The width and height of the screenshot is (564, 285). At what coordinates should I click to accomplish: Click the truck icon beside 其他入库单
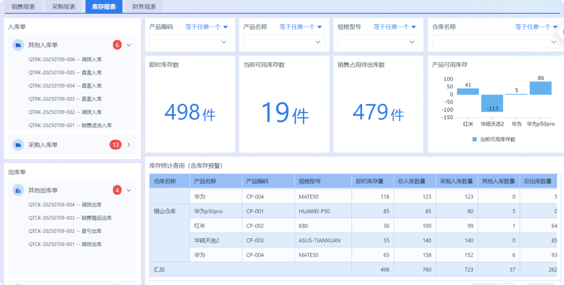tap(18, 45)
